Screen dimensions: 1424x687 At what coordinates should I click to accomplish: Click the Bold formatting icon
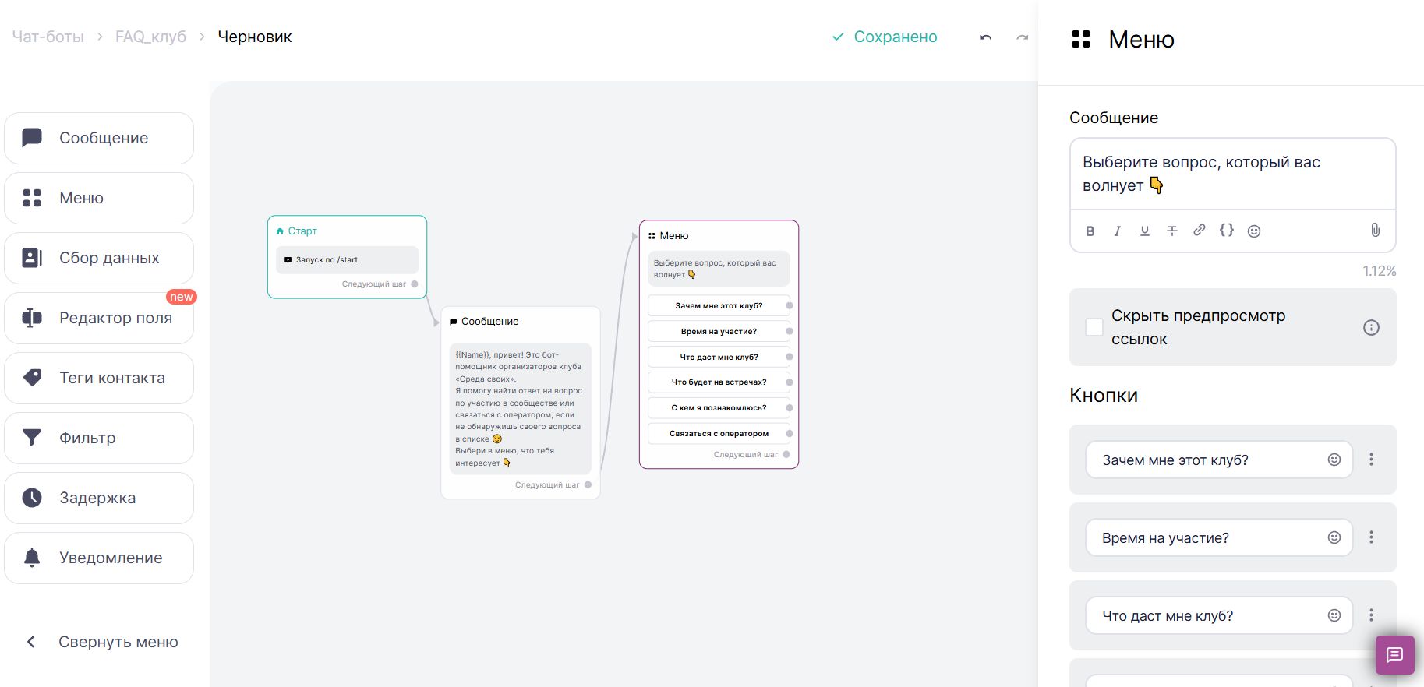(1090, 231)
